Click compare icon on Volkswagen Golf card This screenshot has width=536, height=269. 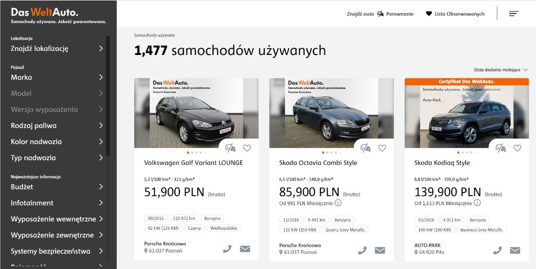[x=230, y=148]
